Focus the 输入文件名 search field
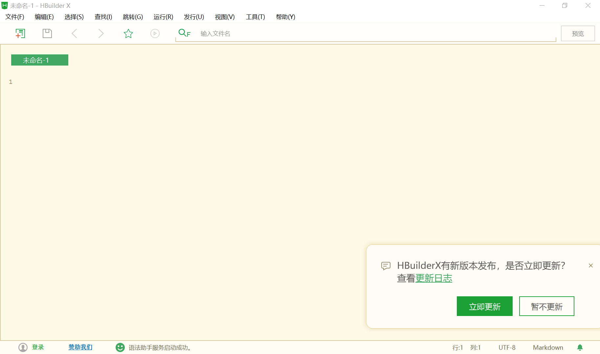This screenshot has height=354, width=600. pos(366,33)
